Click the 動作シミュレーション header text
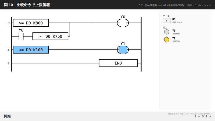 199,5
